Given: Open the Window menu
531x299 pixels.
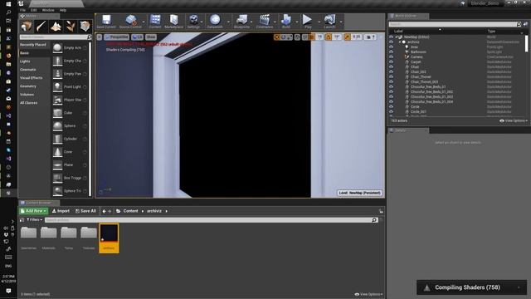Looking at the screenshot, I should point(48,10).
